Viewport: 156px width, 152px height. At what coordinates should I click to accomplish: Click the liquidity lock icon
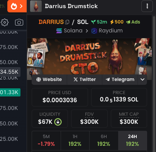[58, 122]
